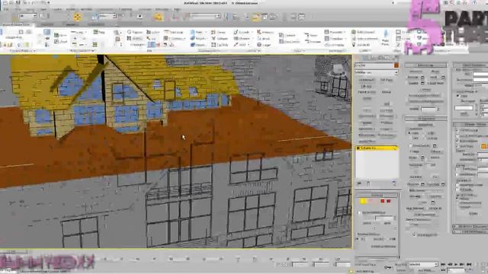488x274 pixels.
Task: Select the red Polygon sub-object level icon
Action: 383,201
